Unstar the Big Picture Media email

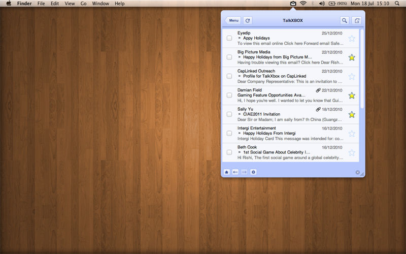(352, 57)
